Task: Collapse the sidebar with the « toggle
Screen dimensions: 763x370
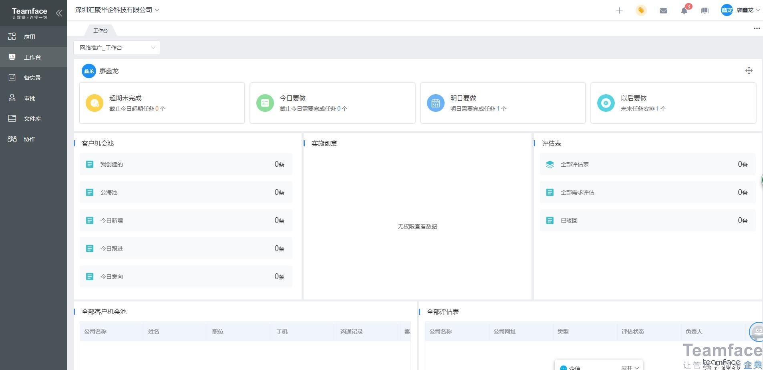Action: pos(59,13)
